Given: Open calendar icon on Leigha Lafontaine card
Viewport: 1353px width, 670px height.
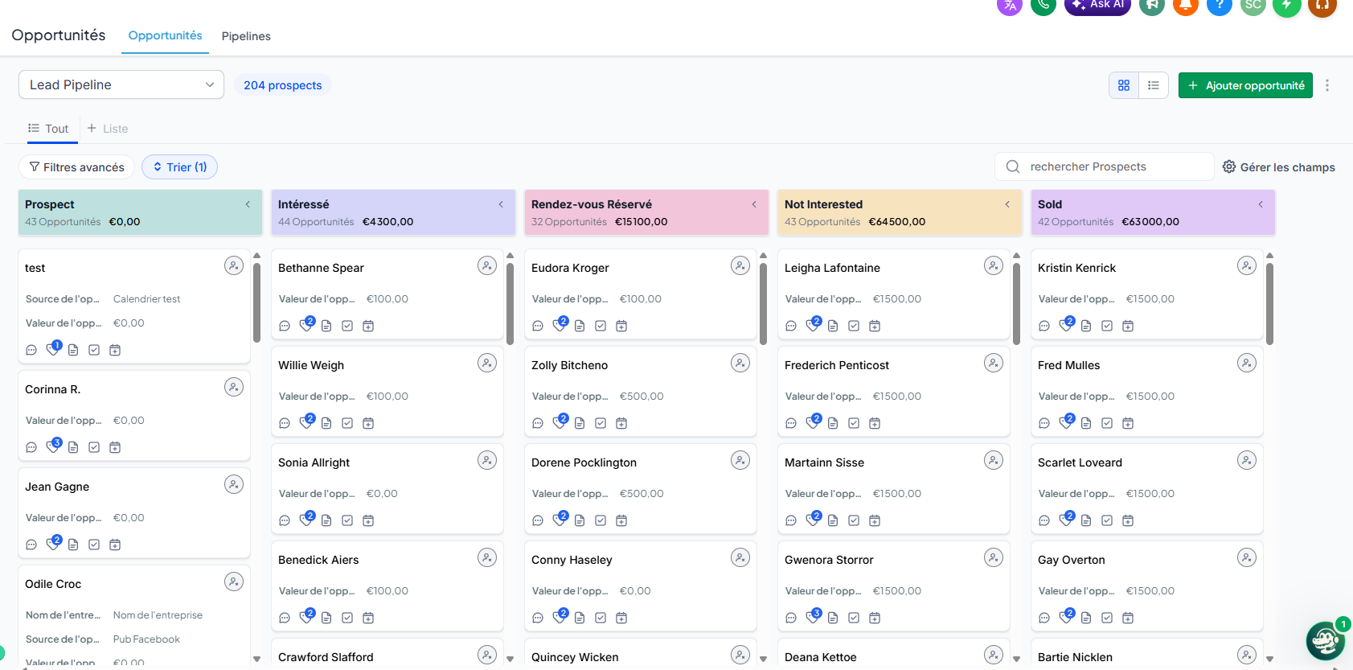Looking at the screenshot, I should pos(875,326).
